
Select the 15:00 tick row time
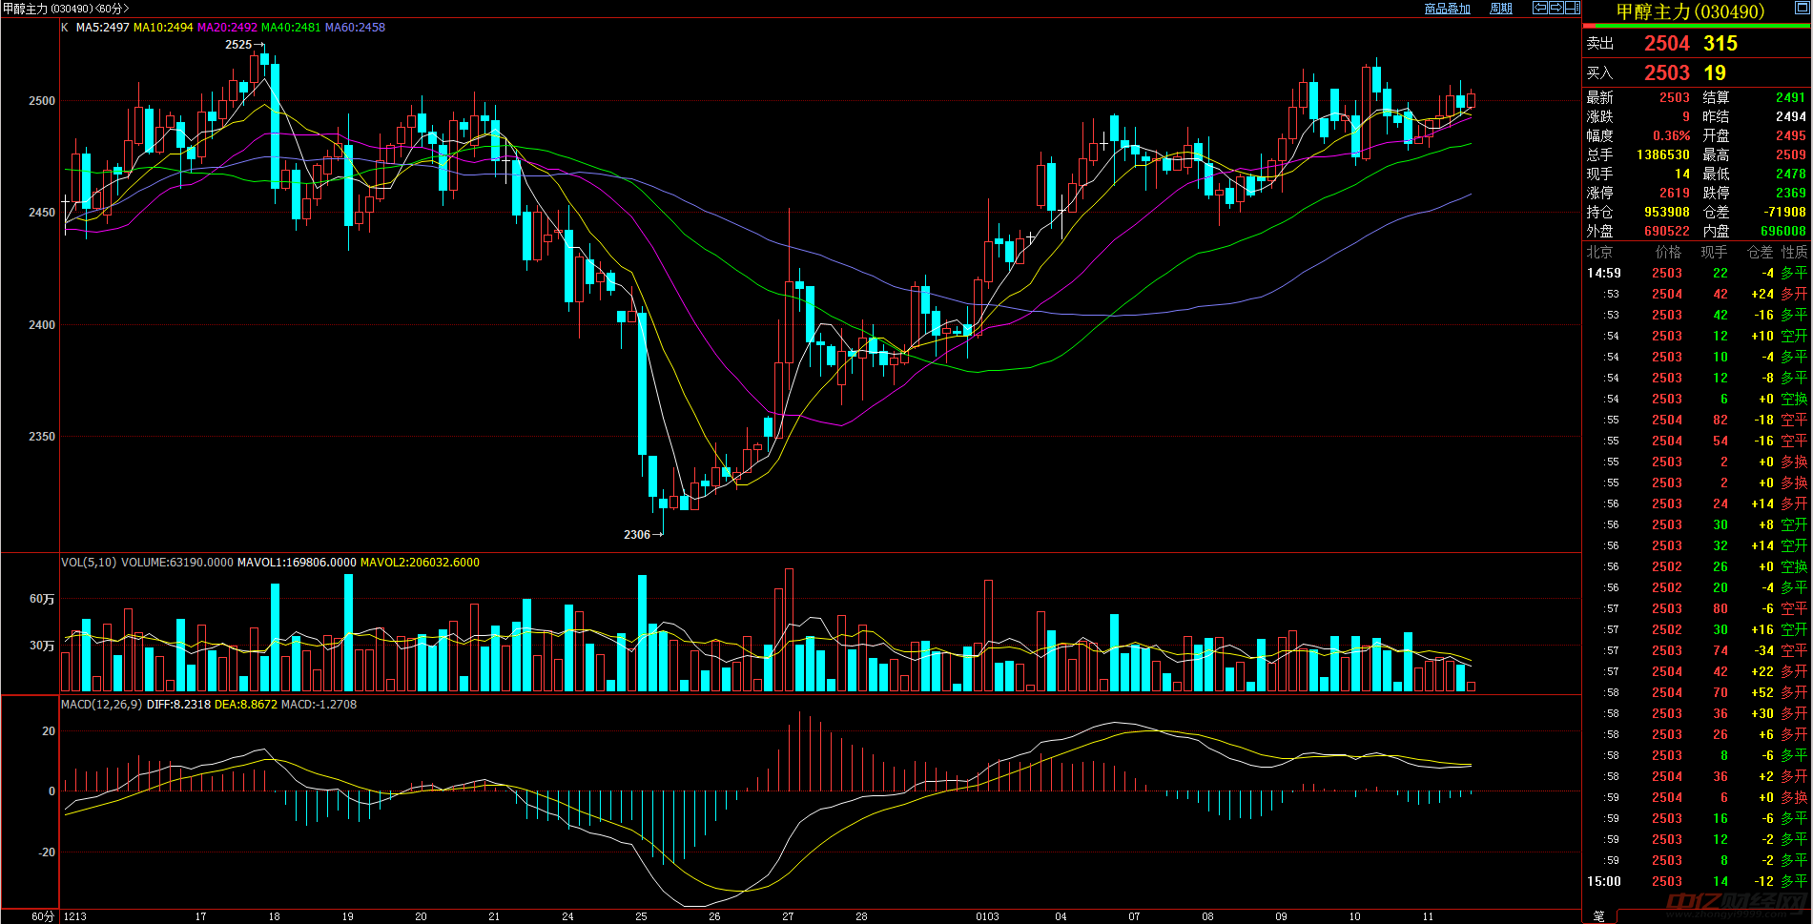click(x=1603, y=882)
